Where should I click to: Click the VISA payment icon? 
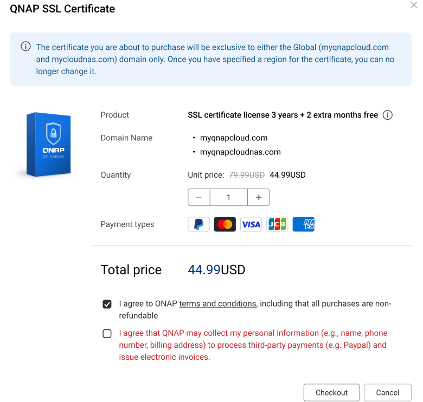(x=251, y=224)
